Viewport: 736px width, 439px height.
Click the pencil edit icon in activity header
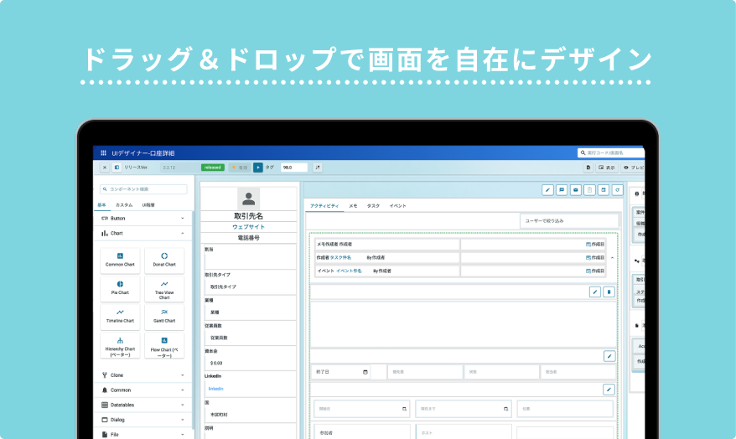tap(547, 190)
